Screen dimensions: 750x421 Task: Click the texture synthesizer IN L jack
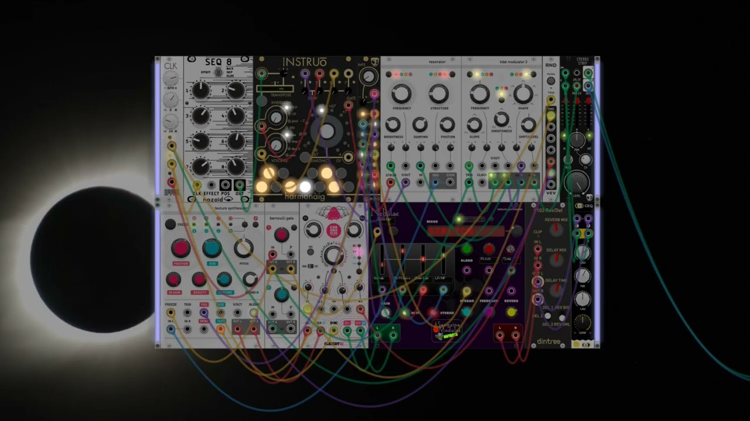[171, 329]
